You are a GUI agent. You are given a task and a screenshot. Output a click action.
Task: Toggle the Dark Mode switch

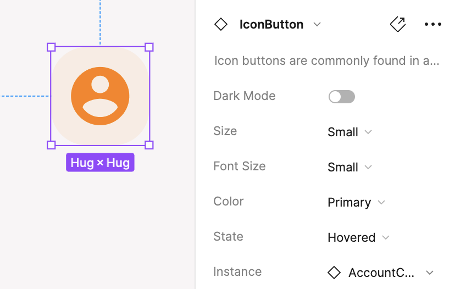[342, 97]
